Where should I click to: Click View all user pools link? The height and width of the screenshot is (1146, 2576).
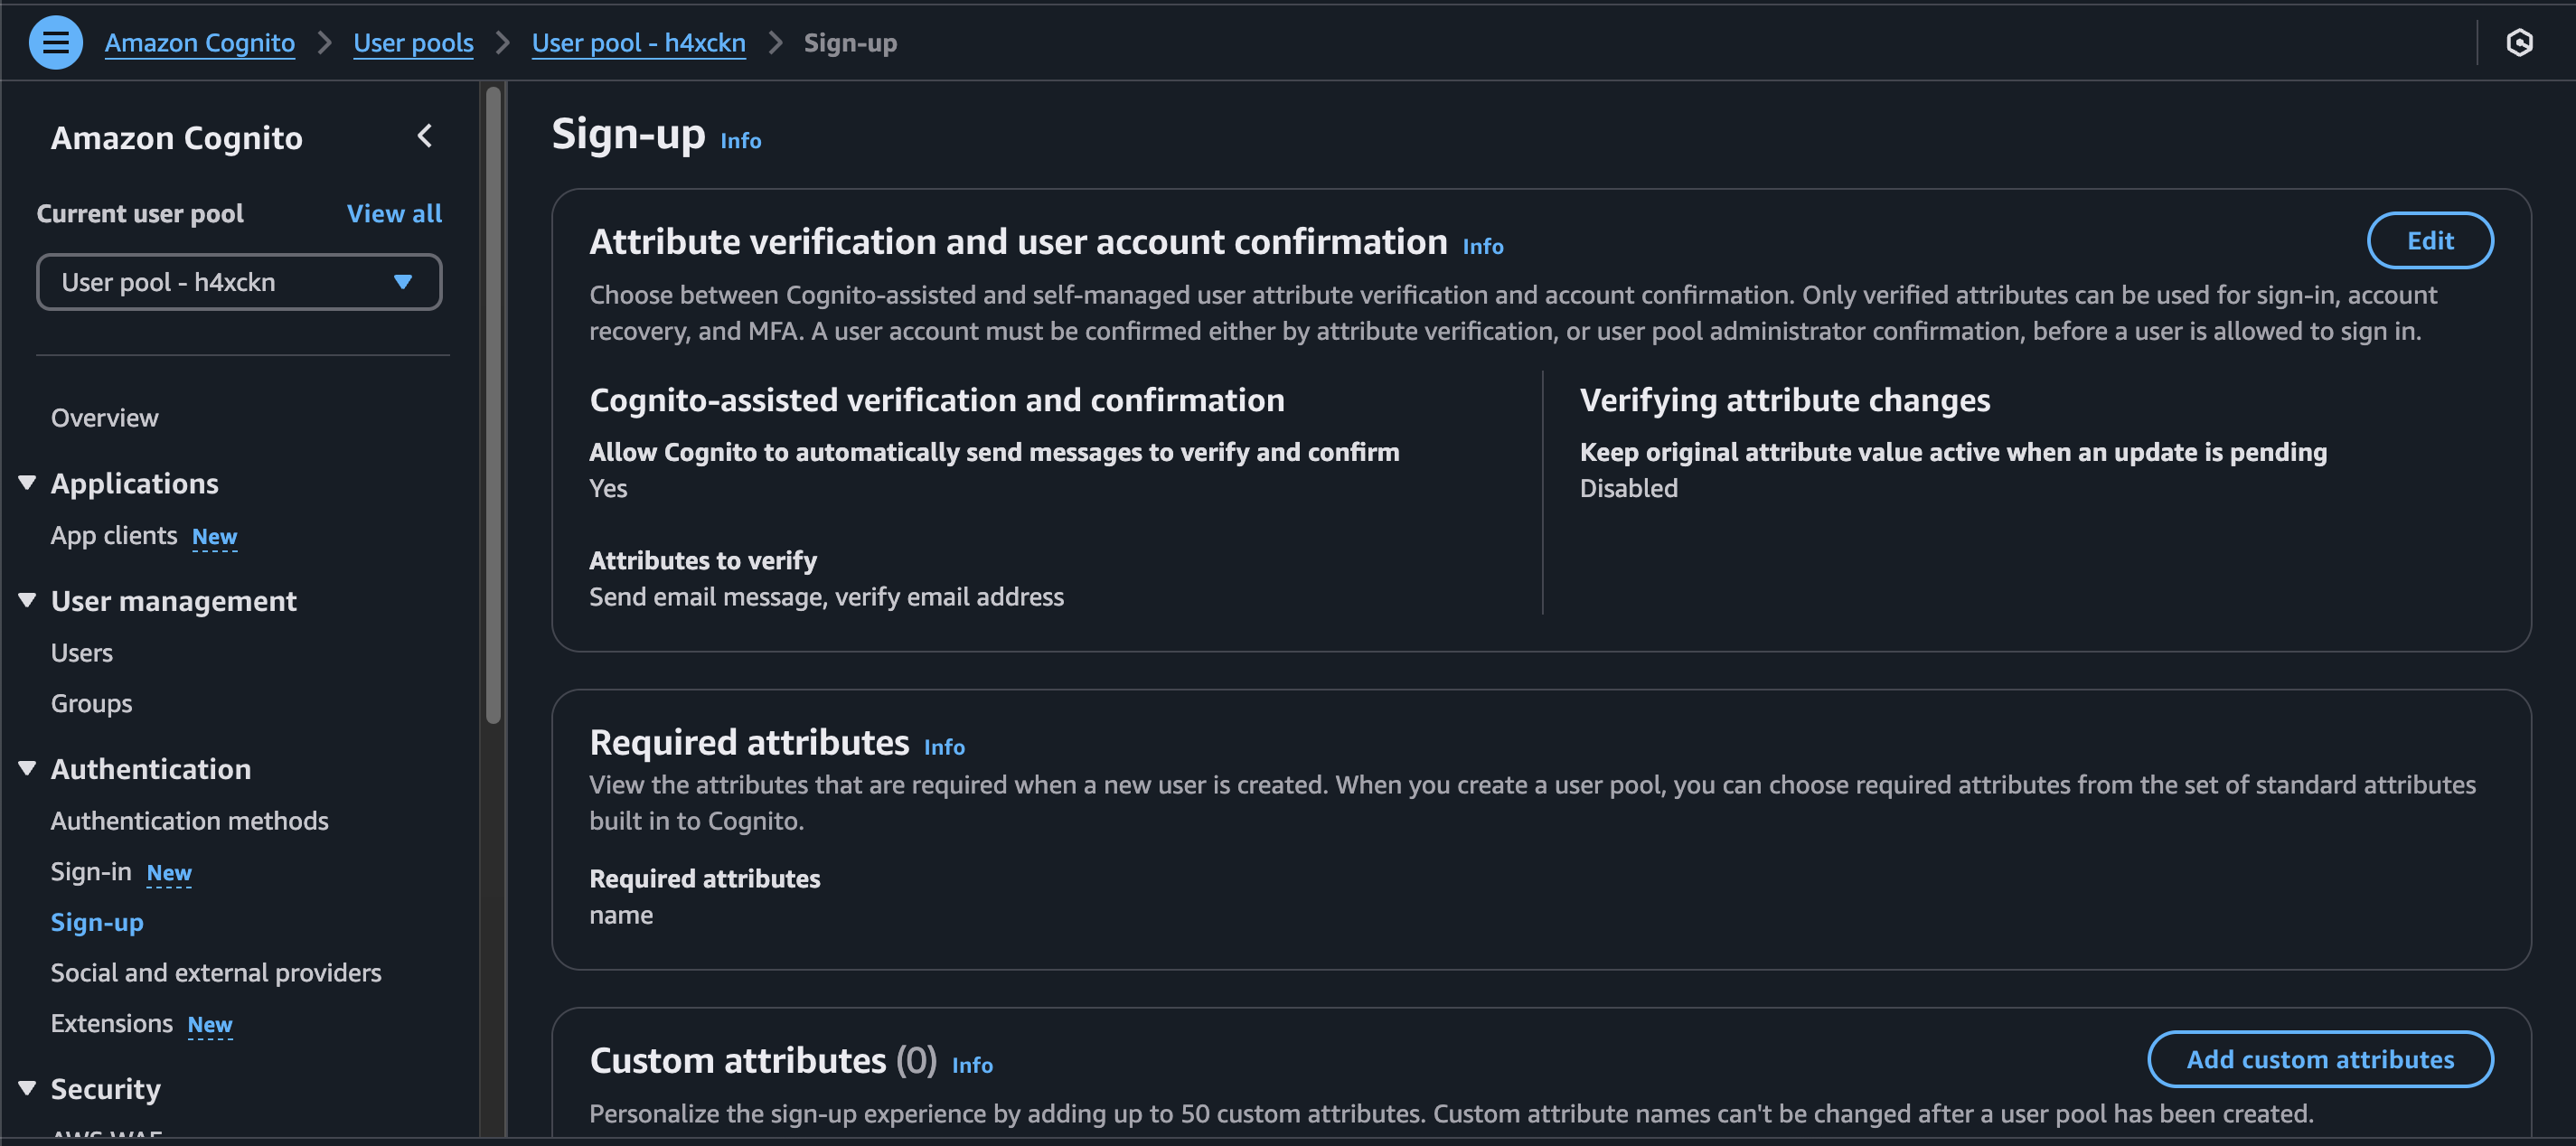click(x=394, y=213)
